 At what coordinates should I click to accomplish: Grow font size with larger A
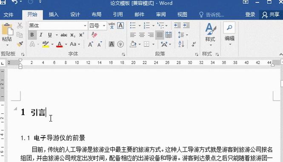click(91, 44)
